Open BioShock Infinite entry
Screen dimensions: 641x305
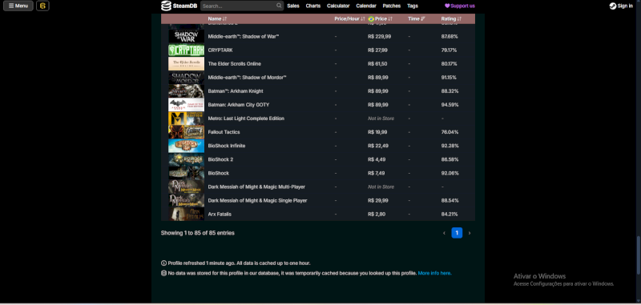tap(227, 146)
